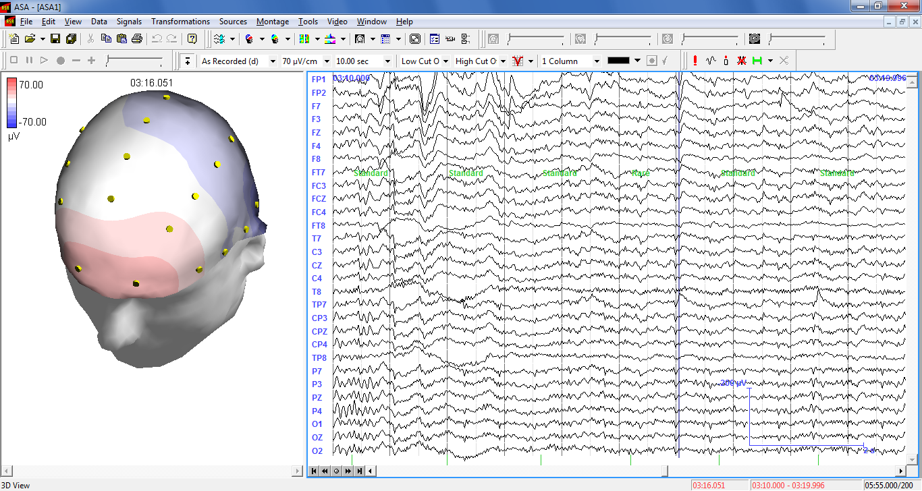Open the Transformations menu
The width and height of the screenshot is (922, 491).
(x=180, y=21)
